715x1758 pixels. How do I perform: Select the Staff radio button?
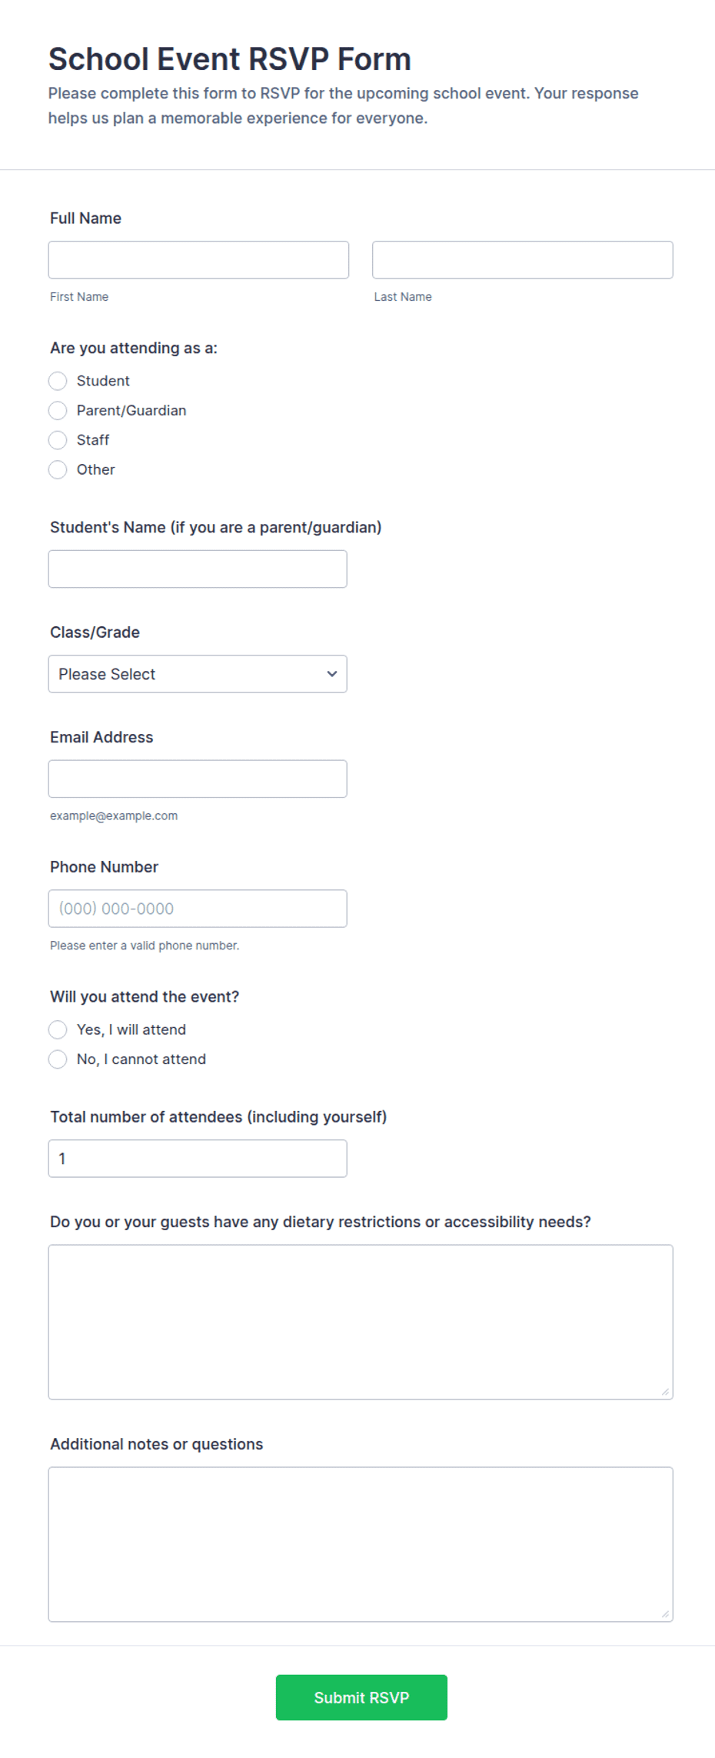click(x=58, y=440)
